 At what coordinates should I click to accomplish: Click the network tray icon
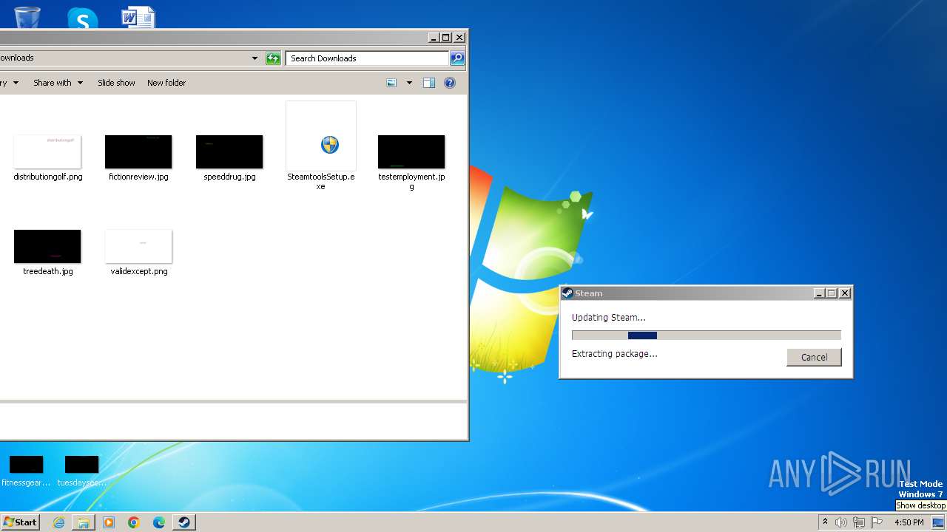859,522
